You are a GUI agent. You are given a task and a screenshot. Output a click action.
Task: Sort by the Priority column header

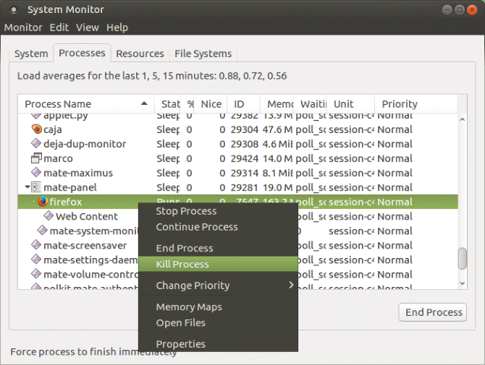pyautogui.click(x=416, y=104)
